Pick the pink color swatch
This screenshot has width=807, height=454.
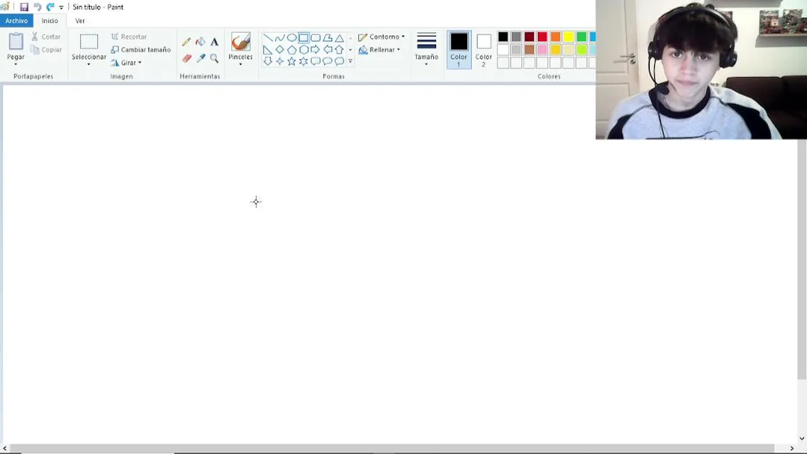[x=542, y=50]
